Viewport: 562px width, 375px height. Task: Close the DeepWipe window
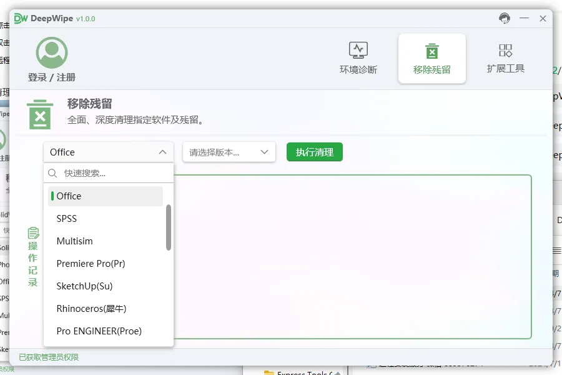click(x=543, y=18)
